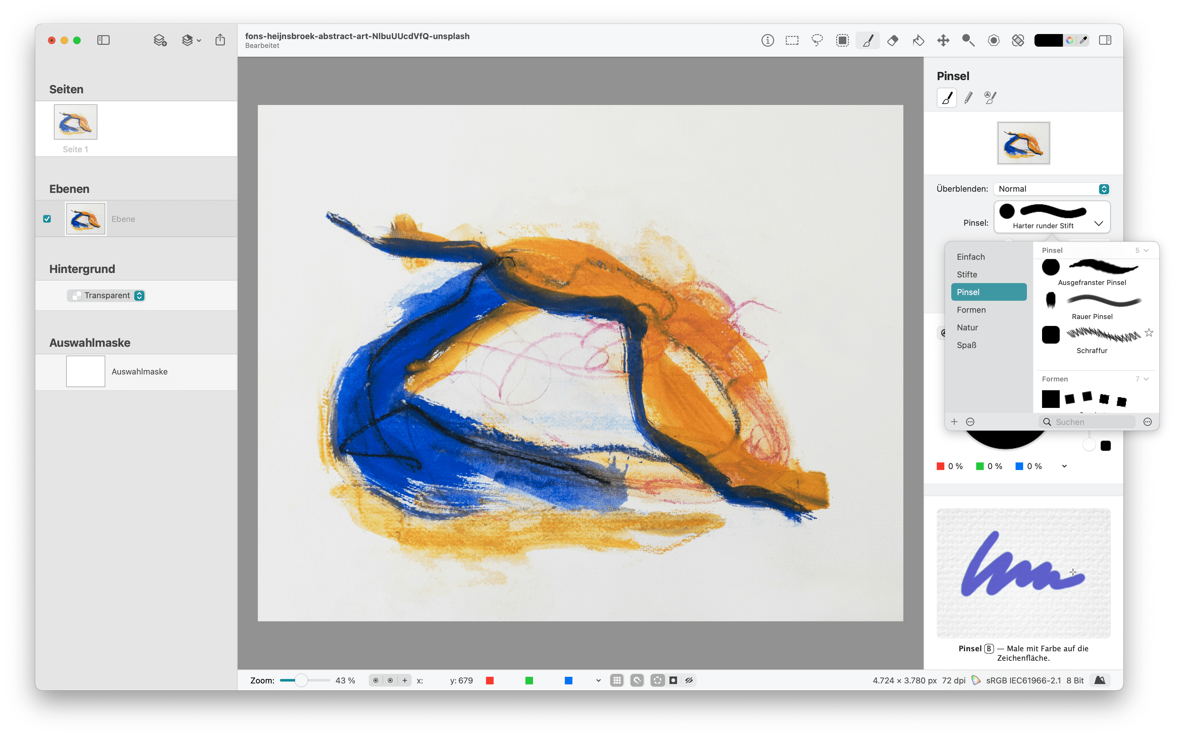Select the pencil variant in the Pinsel palette
The height and width of the screenshot is (737, 1182).
969,98
